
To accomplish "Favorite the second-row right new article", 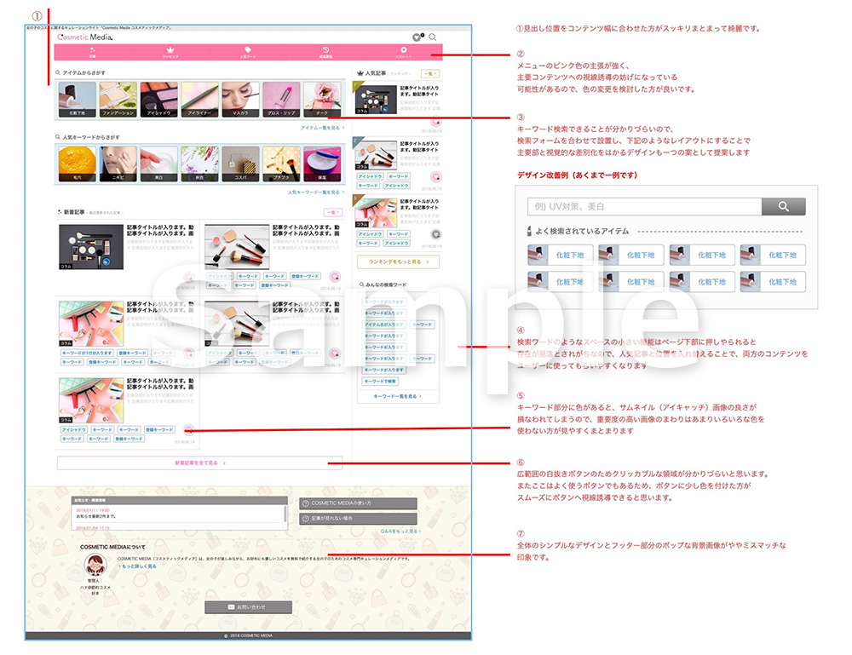I will pos(335,353).
